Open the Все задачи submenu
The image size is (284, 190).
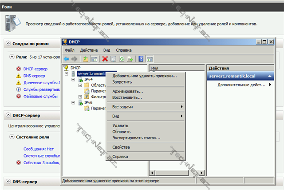[x=123, y=107]
